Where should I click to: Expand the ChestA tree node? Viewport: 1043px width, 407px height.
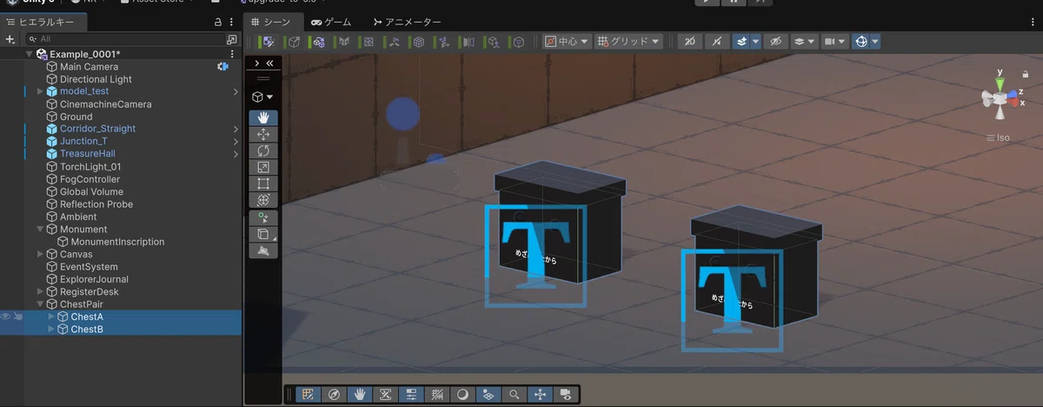coord(51,317)
